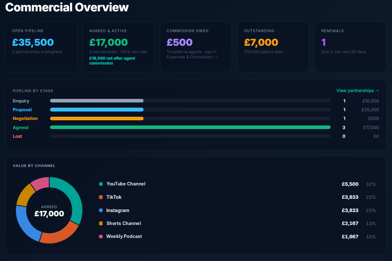392x261 pixels.
Task: Click the Commercial Overview heading
Action: pos(67,7)
